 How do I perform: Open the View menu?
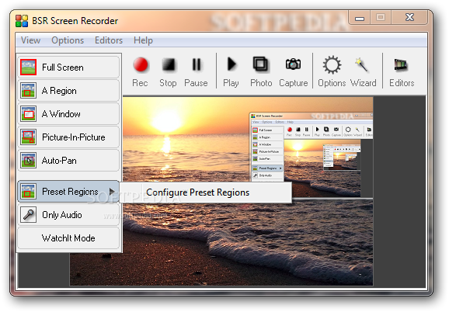(x=30, y=40)
